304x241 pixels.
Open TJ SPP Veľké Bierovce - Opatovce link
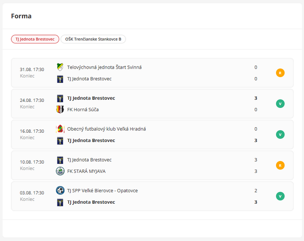tap(102, 191)
